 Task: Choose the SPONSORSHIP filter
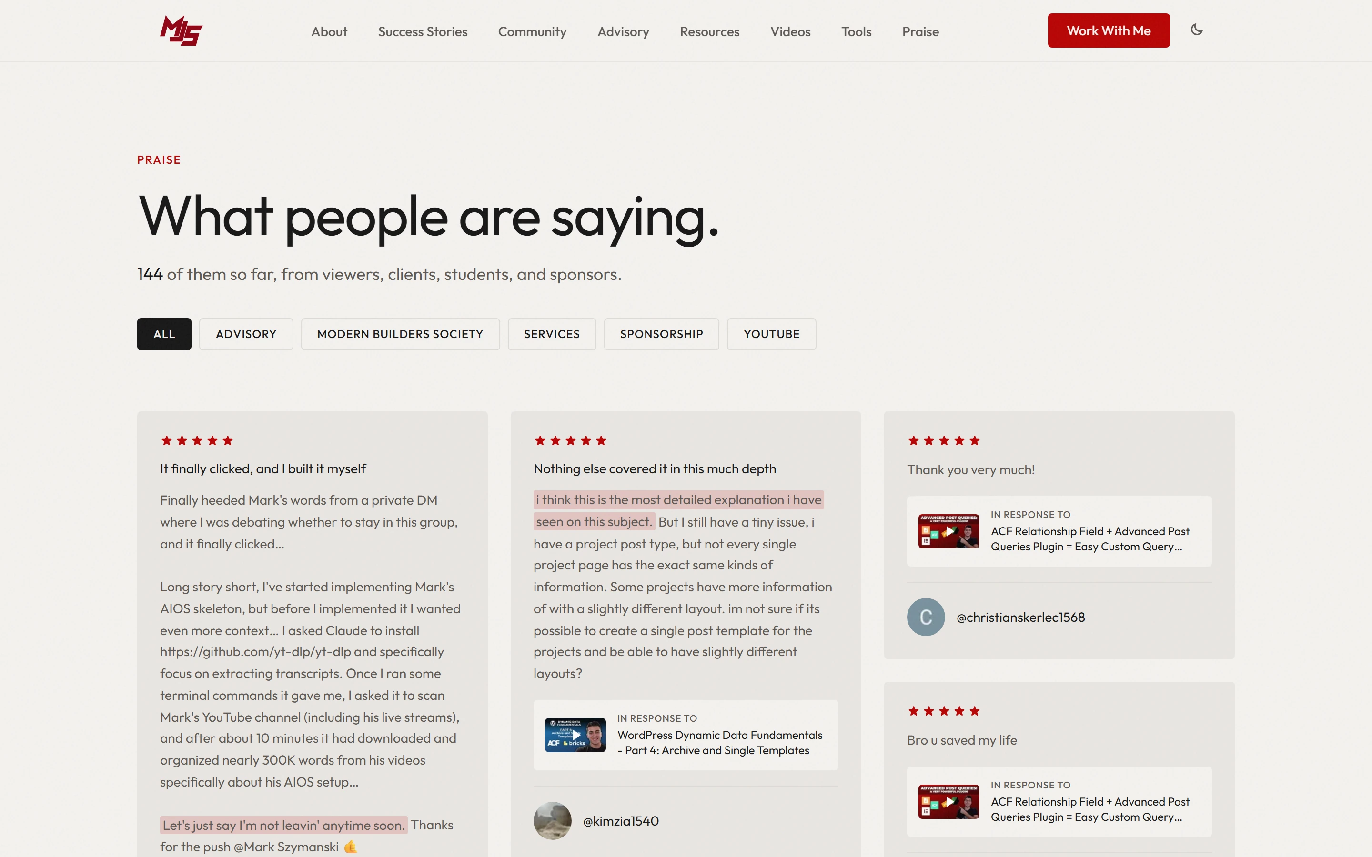point(661,334)
